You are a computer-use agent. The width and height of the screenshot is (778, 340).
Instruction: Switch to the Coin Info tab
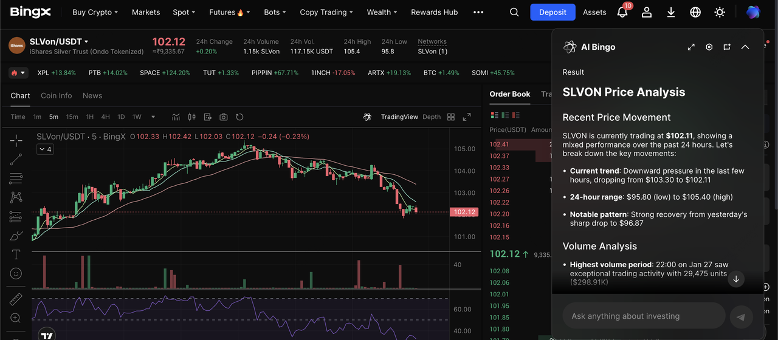tap(56, 96)
